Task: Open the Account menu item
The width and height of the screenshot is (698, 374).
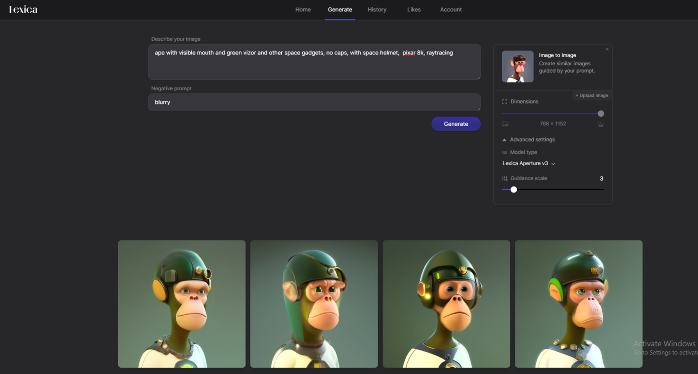Action: click(450, 10)
